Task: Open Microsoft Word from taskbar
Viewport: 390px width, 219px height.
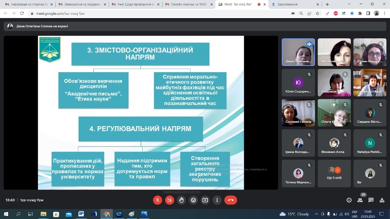Action: coord(81,214)
